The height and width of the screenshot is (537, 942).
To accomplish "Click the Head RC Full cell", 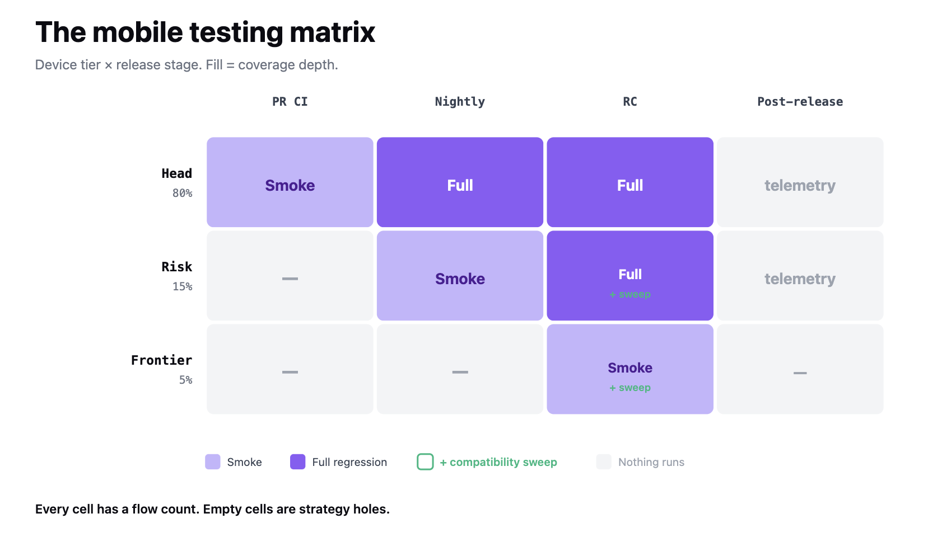I will 630,182.
